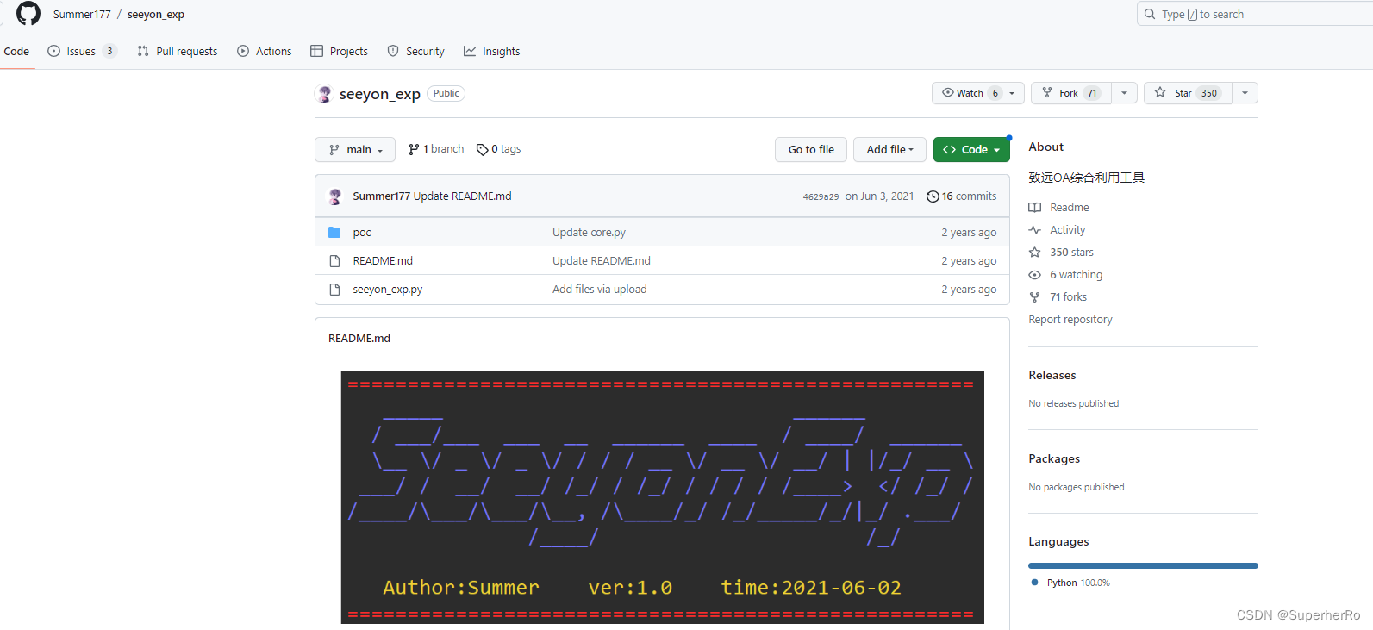Image resolution: width=1373 pixels, height=630 pixels.
Task: Open the Projects tab
Action: pyautogui.click(x=340, y=52)
